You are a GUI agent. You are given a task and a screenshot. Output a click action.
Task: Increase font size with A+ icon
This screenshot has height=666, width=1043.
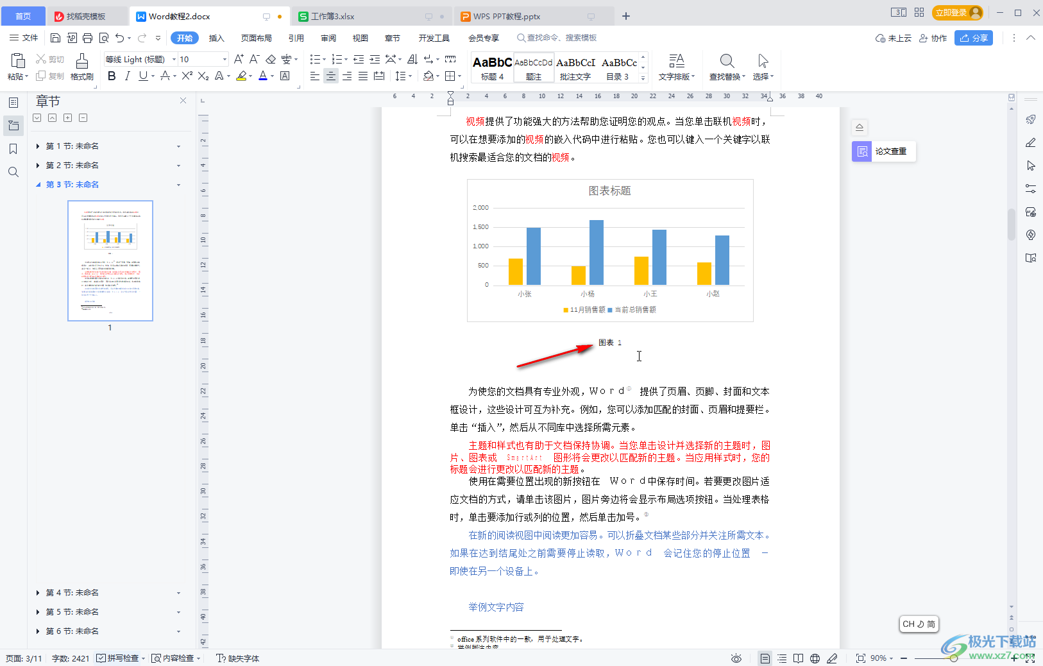point(239,59)
